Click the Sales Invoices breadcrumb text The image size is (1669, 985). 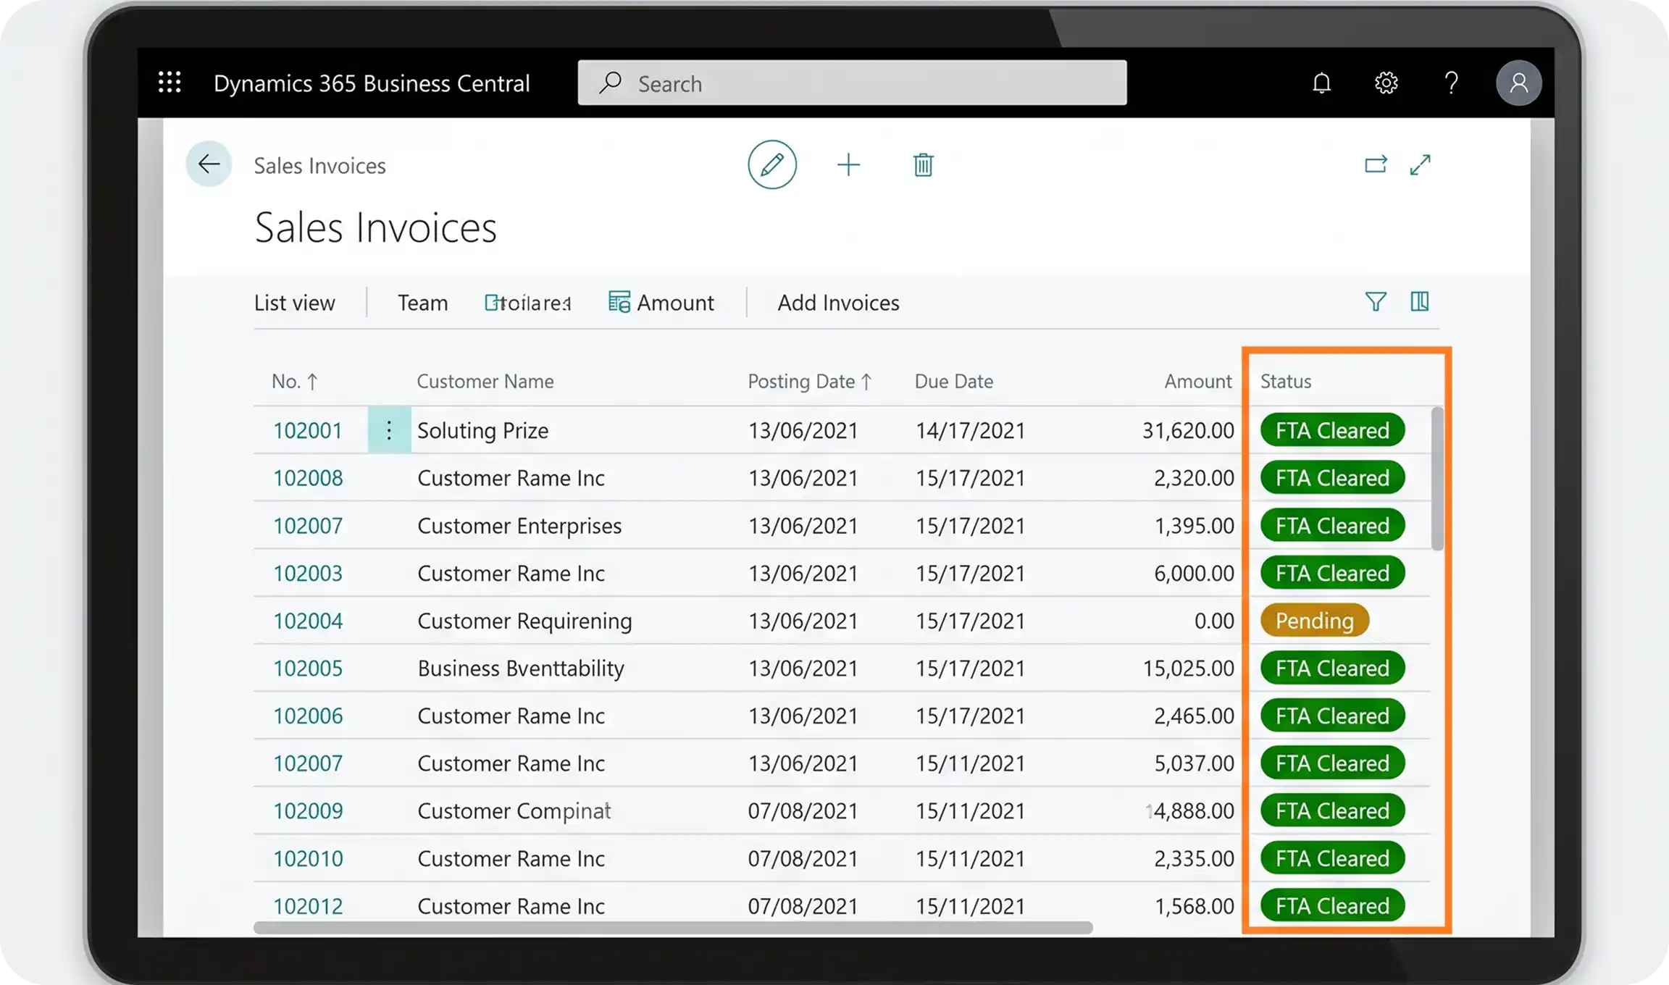click(x=319, y=166)
